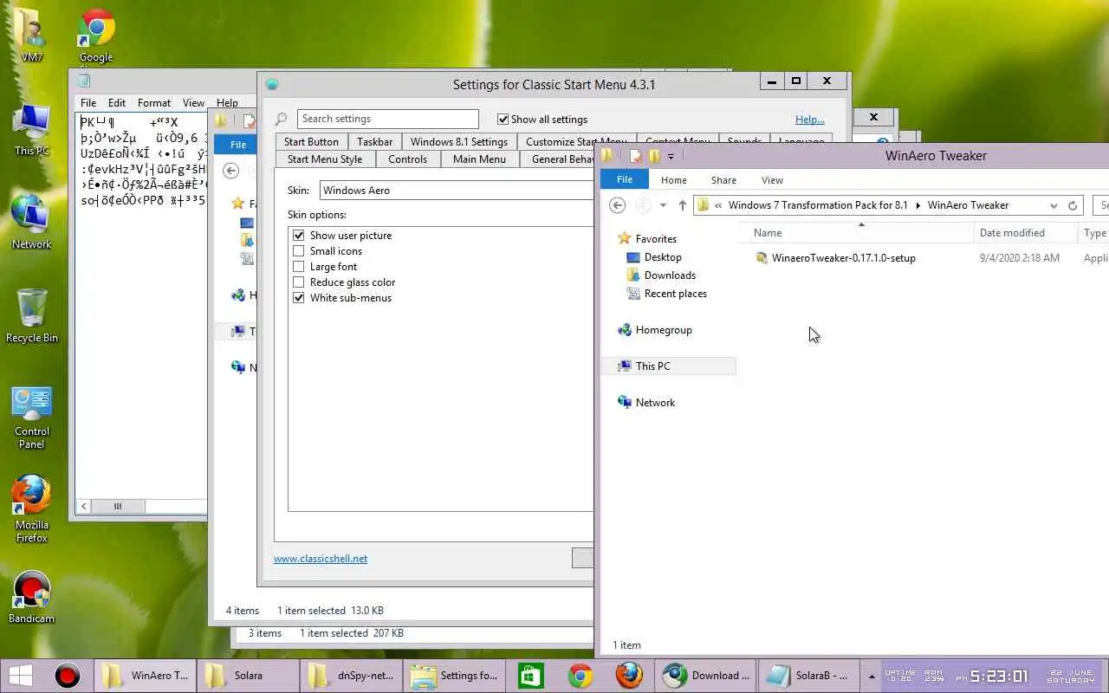Click the WinAero Tweaker breadcrumb in address bar
The image size is (1109, 693).
pos(968,205)
